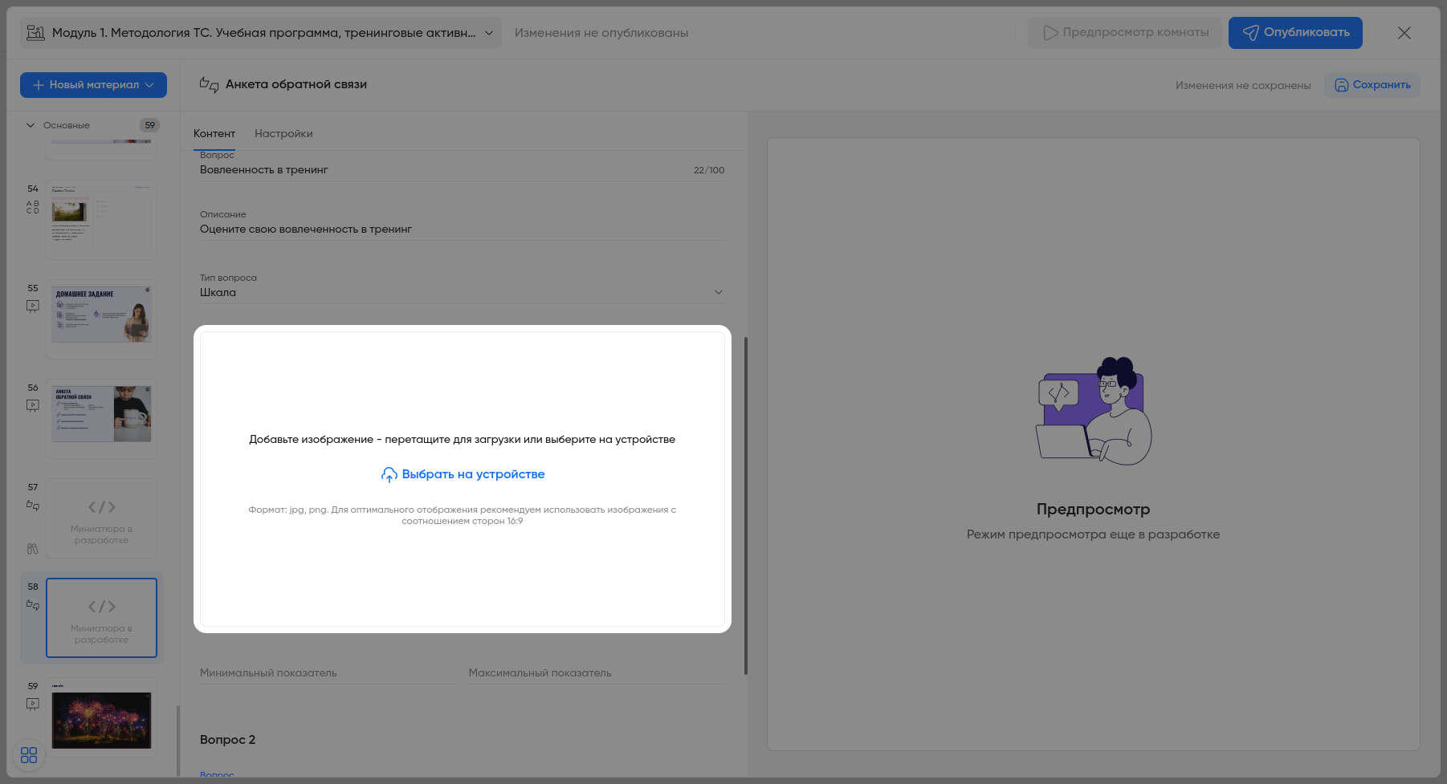Select the fireworks slide 59 thumbnail

[x=101, y=720]
